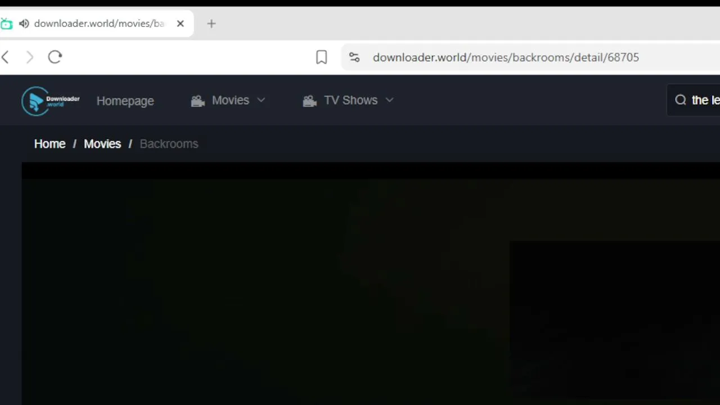Select Backrooms breadcrumb text

pyautogui.click(x=169, y=143)
